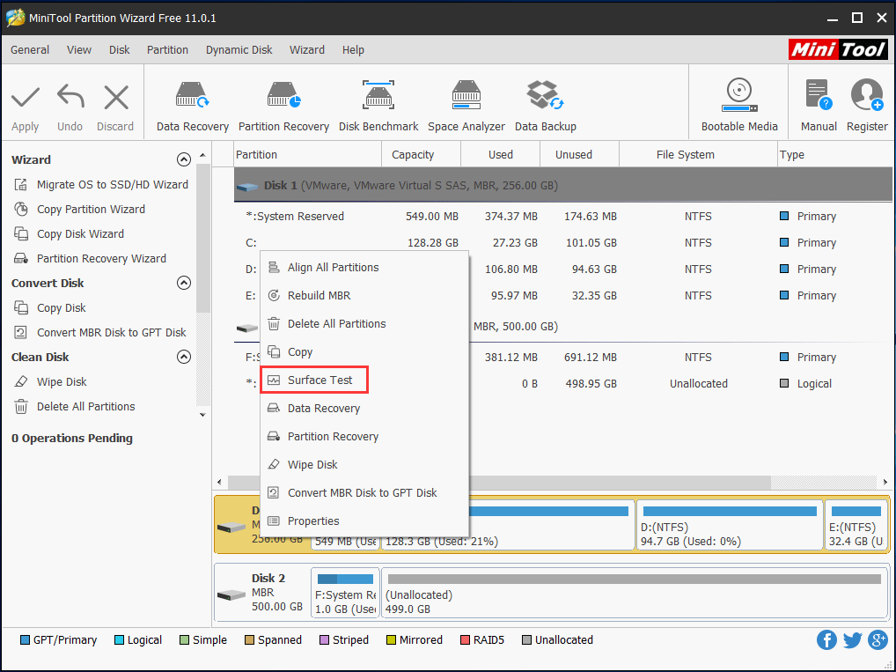896x672 pixels.
Task: Click the Copy Disk link in the sidebar
Action: [x=61, y=307]
